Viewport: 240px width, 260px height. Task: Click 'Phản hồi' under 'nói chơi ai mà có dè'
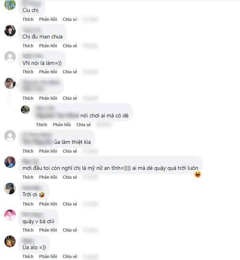tap(62, 125)
